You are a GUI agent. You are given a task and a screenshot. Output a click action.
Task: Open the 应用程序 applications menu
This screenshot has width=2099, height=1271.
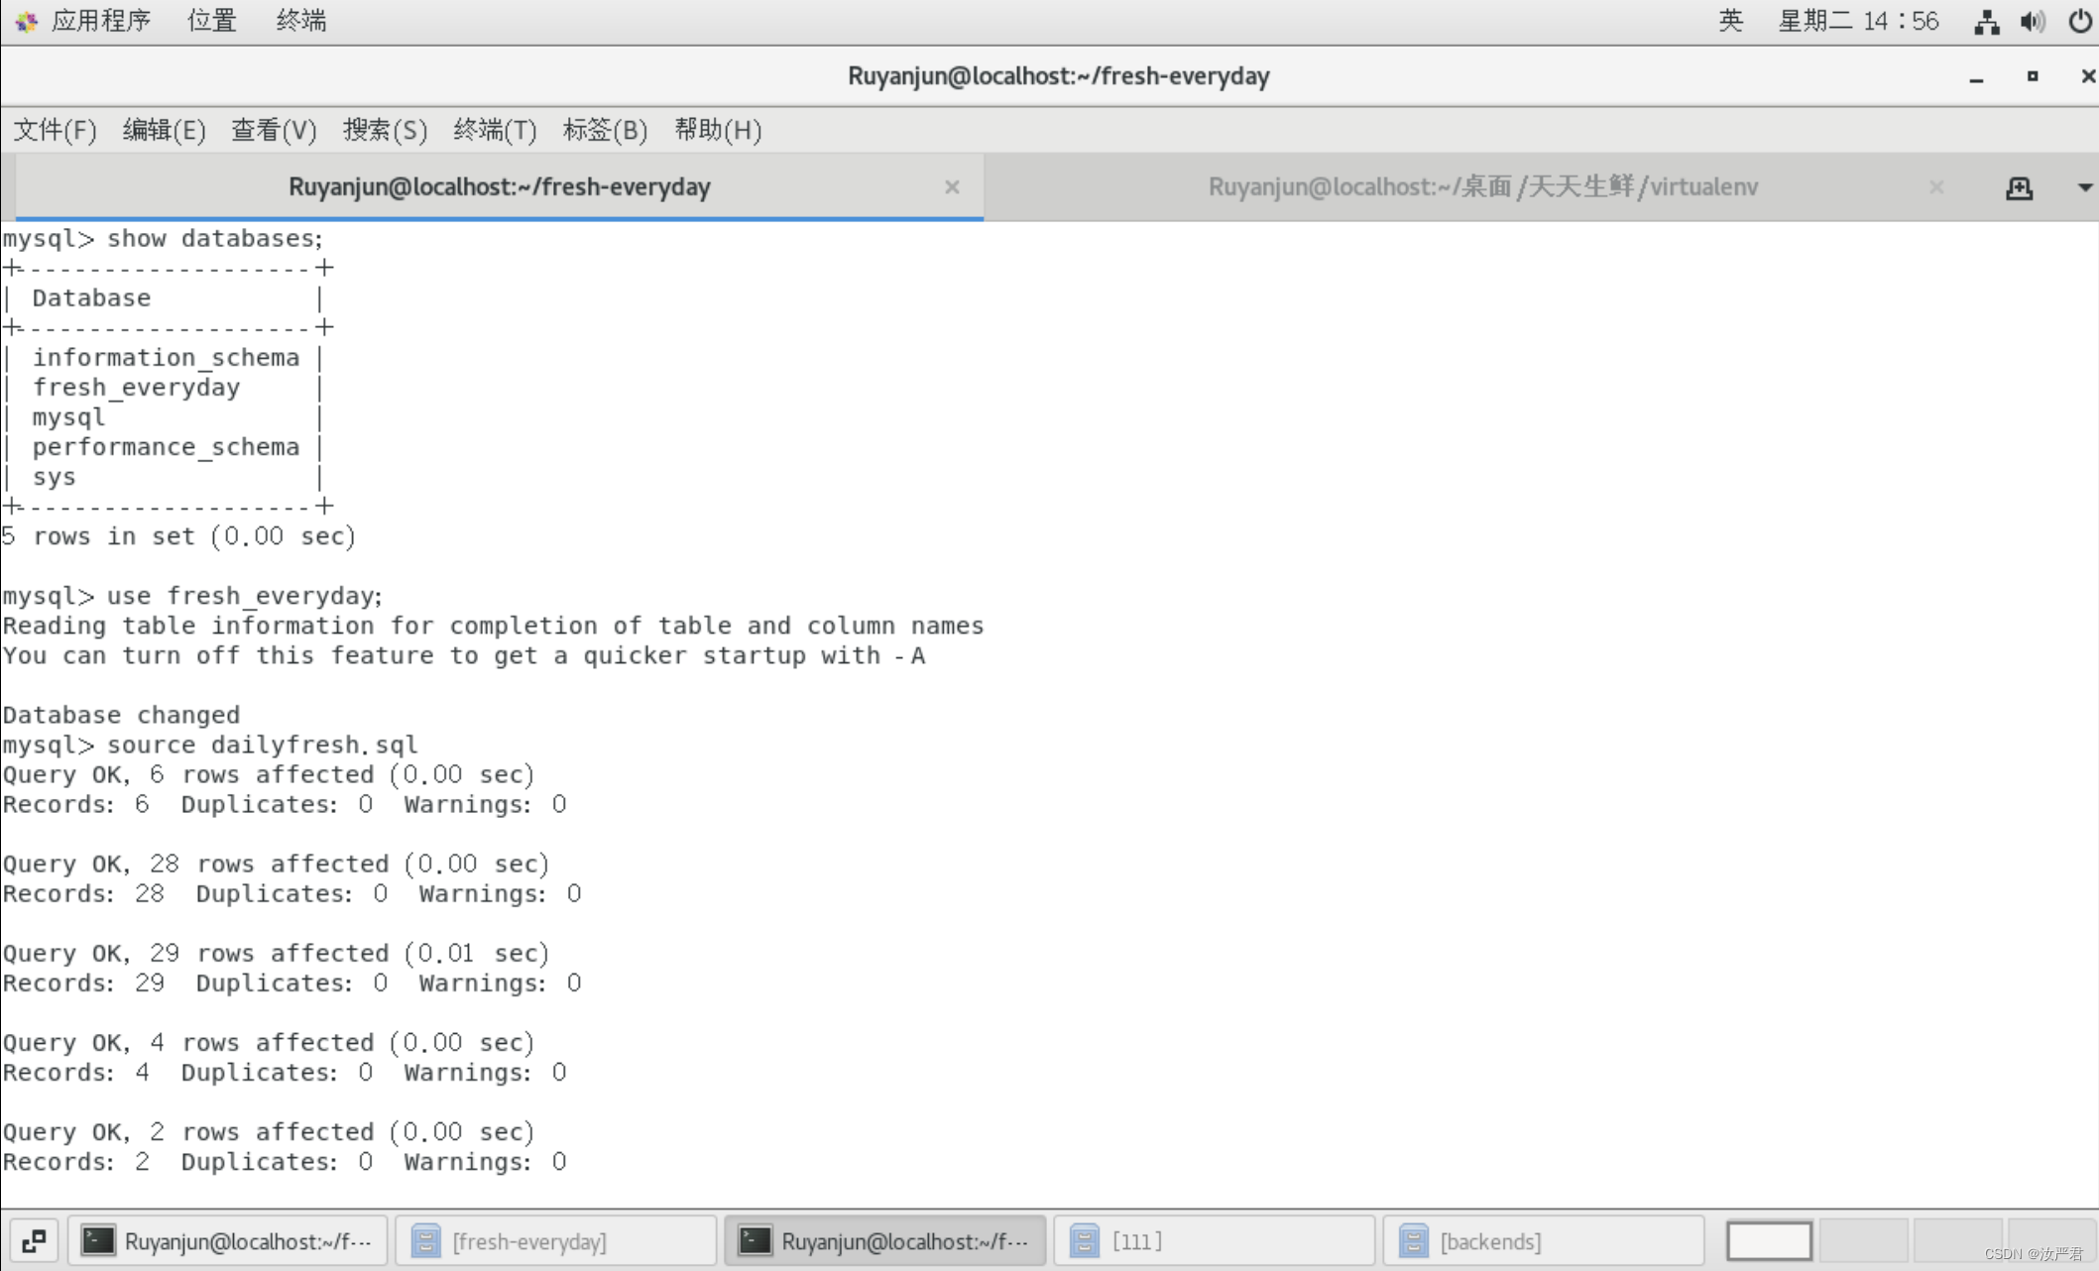[x=99, y=21]
